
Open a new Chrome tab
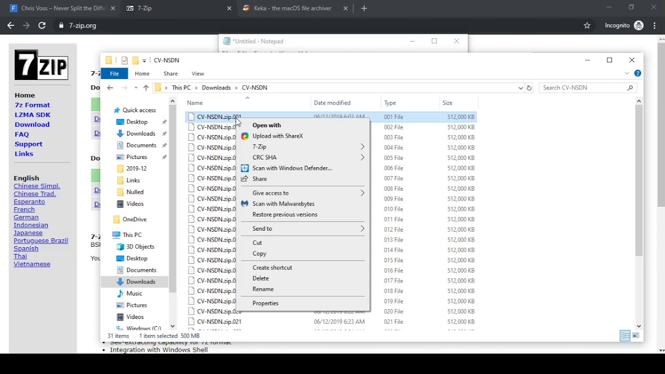pos(364,8)
